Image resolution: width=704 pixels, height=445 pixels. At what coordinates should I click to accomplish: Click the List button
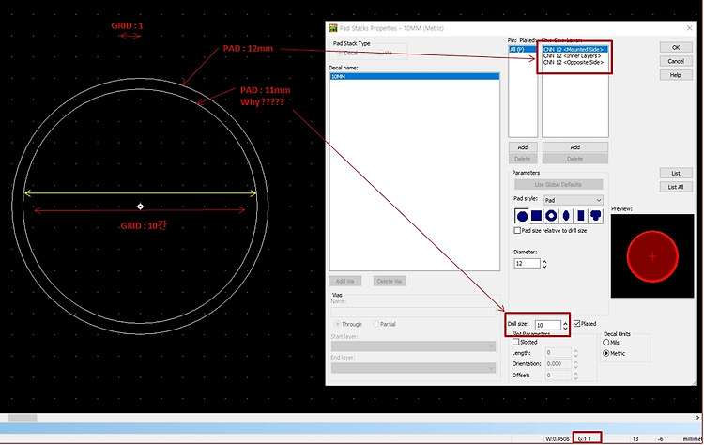pyautogui.click(x=676, y=173)
